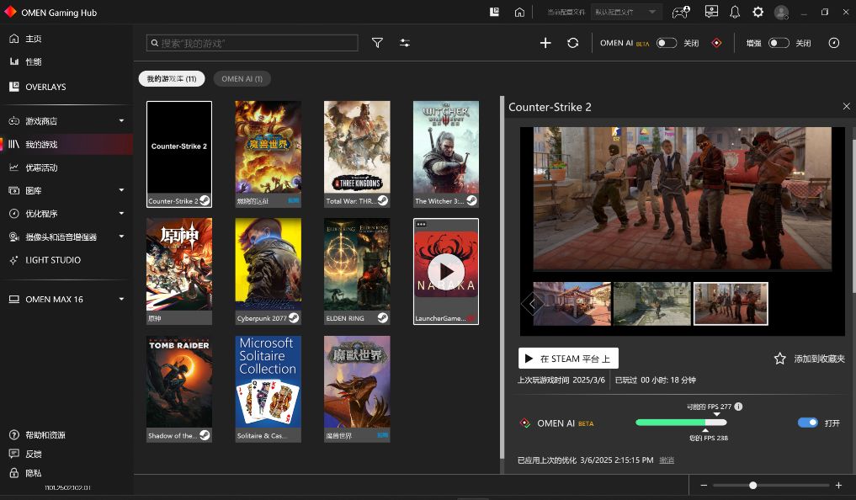
Task: Open the settings gear
Action: (758, 12)
